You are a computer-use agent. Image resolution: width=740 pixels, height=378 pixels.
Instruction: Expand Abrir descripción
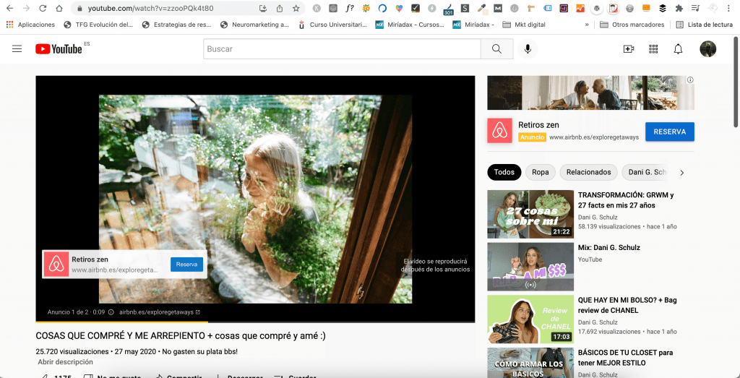66,362
